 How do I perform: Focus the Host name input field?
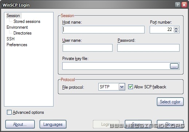tap(103, 29)
